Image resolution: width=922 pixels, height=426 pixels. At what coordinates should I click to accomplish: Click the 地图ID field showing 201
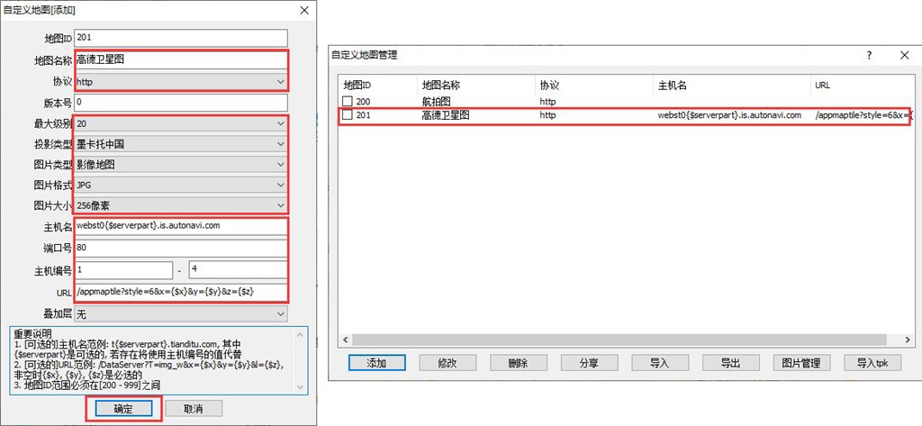pyautogui.click(x=180, y=38)
